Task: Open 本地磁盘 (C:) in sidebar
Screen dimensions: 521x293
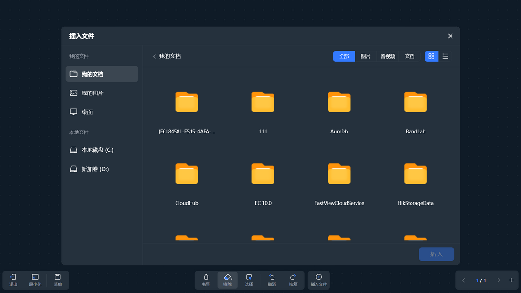Action: tap(97, 150)
